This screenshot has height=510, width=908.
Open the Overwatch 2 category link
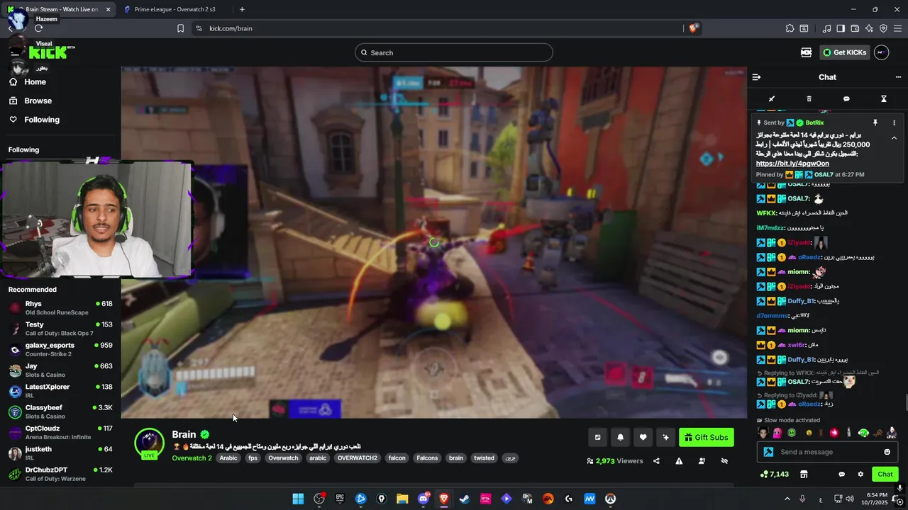[x=192, y=458]
